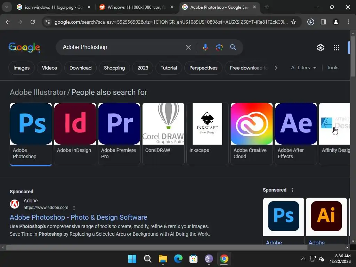Switch to Reddit Windows 11 icon tab
This screenshot has width=356, height=267.
[x=136, y=7]
